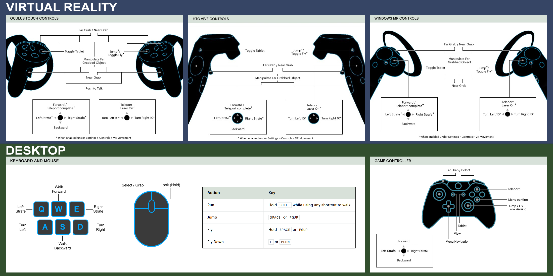Click the W key for Walk Forward
The height and width of the screenshot is (276, 553).
(59, 209)
